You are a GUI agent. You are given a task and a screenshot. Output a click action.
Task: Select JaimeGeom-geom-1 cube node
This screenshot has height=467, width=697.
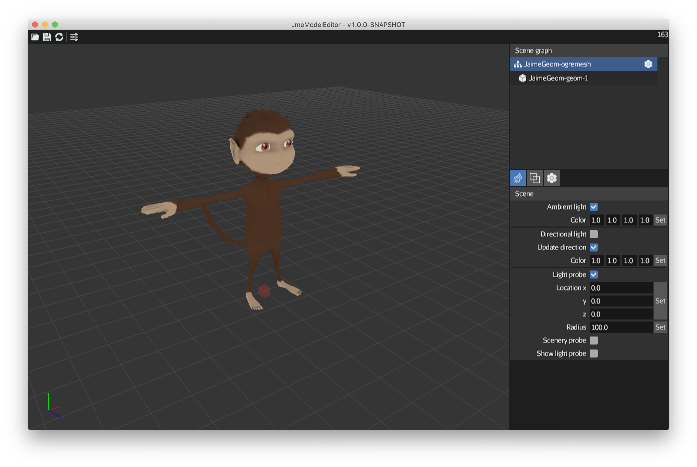tap(558, 78)
